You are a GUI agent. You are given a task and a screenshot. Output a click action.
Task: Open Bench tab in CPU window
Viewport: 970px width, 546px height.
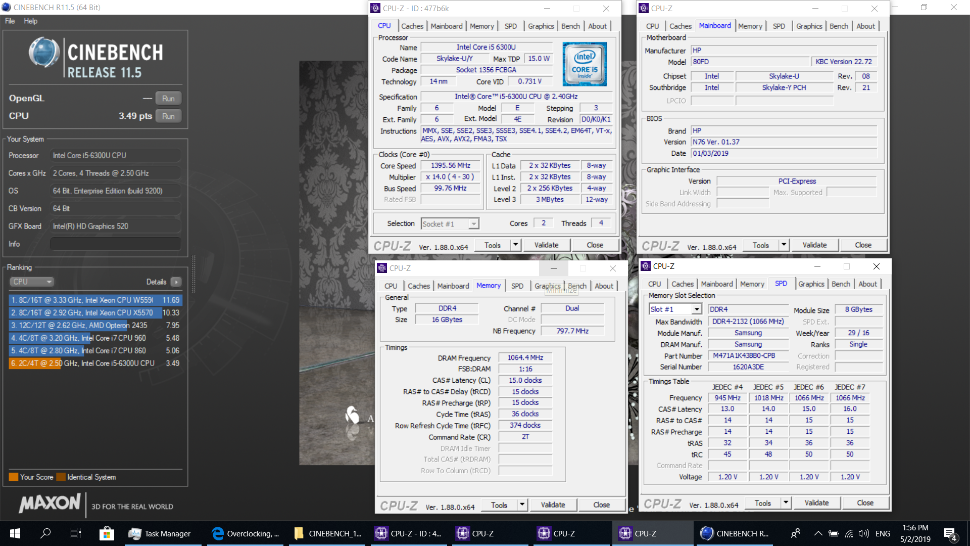tap(570, 26)
